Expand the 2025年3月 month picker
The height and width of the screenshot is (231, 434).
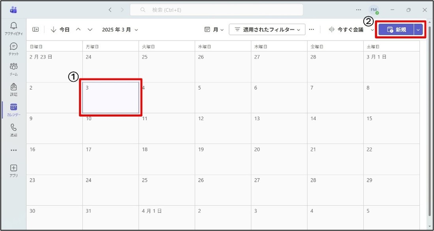click(120, 30)
